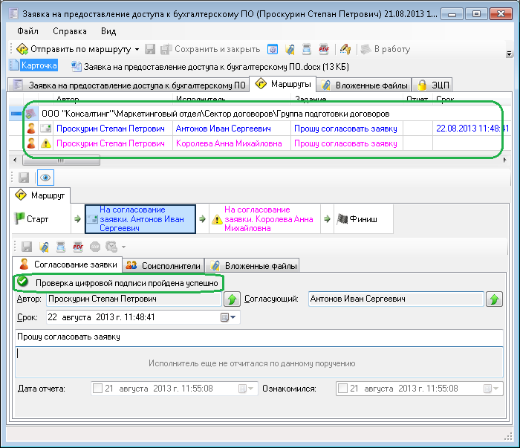
Task: Click Согласующий field 'Антонов Иван Сергеевич'
Action: 396,299
